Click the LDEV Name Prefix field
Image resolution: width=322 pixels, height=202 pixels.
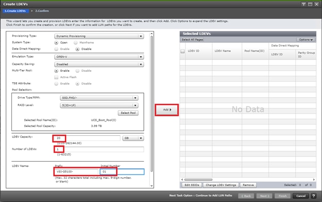coord(76,172)
